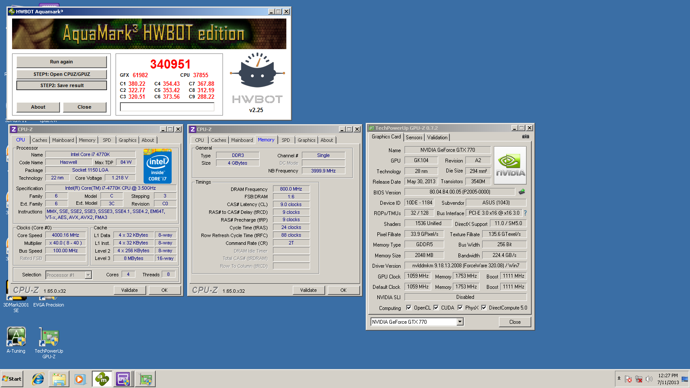Open Graphics tab in left CPU-Z window

[x=128, y=140]
